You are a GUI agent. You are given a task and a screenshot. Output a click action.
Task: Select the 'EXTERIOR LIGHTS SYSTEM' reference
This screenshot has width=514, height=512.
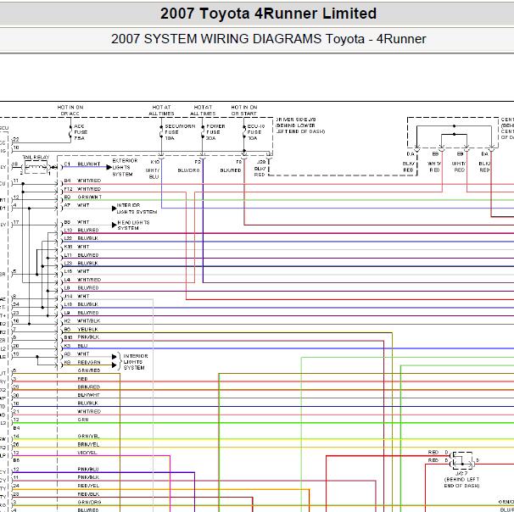pos(125,167)
